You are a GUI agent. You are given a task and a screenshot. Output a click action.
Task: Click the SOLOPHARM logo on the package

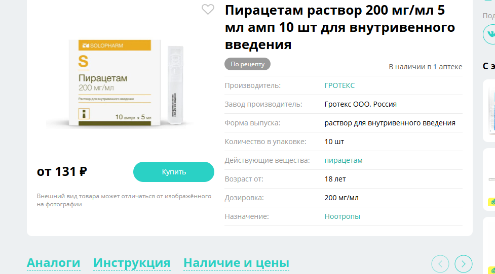(x=103, y=45)
